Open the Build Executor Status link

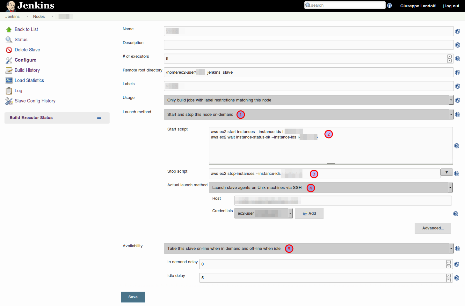pyautogui.click(x=31, y=118)
